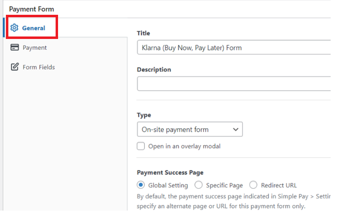Image resolution: width=339 pixels, height=213 pixels.
Task: Open the Type dropdown for payment form
Action: point(190,129)
